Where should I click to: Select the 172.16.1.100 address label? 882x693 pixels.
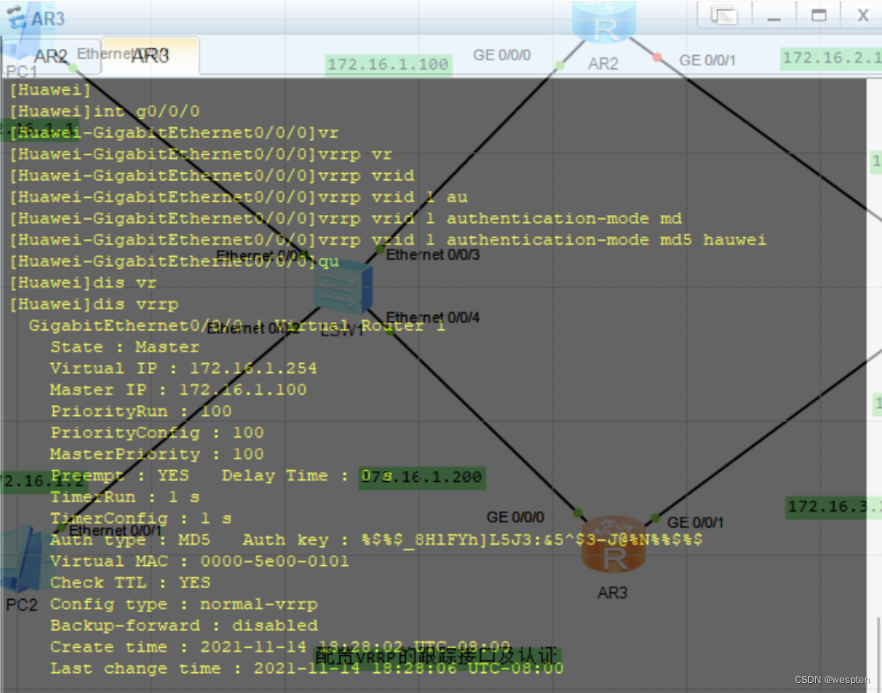[x=387, y=64]
